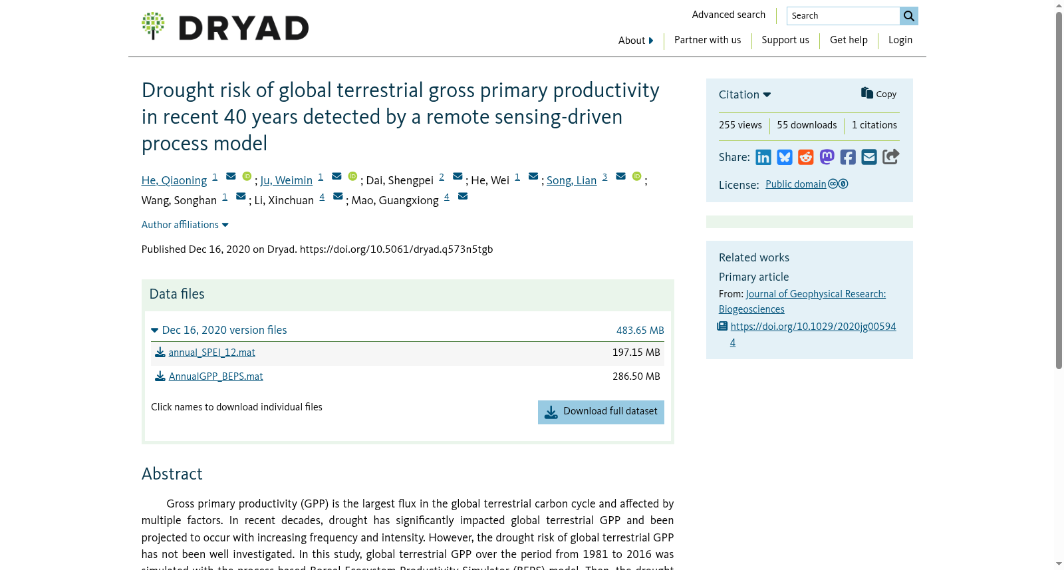Click Login
This screenshot has width=1064, height=570.
[900, 40]
